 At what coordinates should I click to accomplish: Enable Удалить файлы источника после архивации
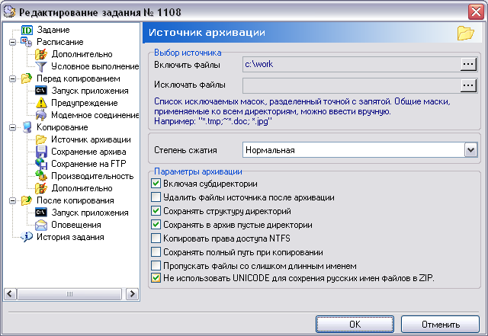pyautogui.click(x=156, y=198)
